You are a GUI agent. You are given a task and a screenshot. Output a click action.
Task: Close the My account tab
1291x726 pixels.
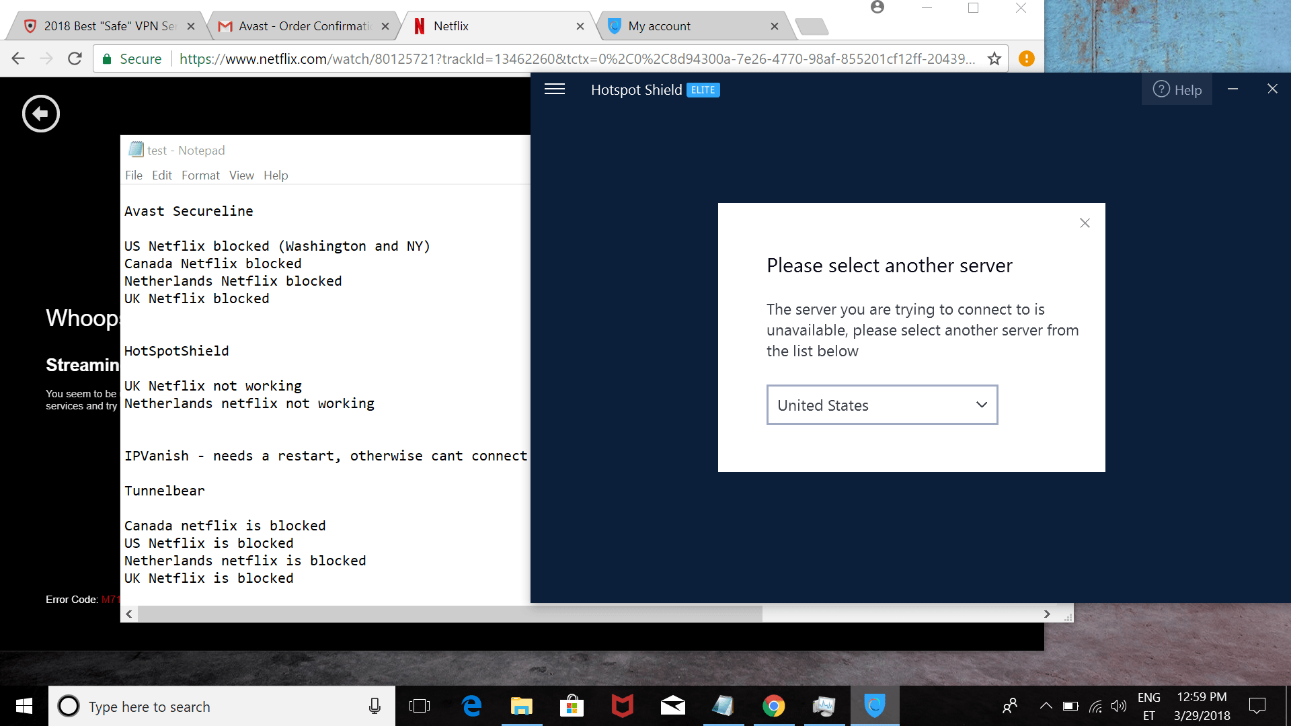click(775, 26)
